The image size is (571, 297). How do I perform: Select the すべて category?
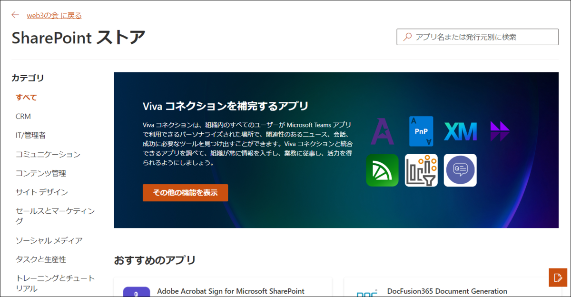pyautogui.click(x=26, y=97)
